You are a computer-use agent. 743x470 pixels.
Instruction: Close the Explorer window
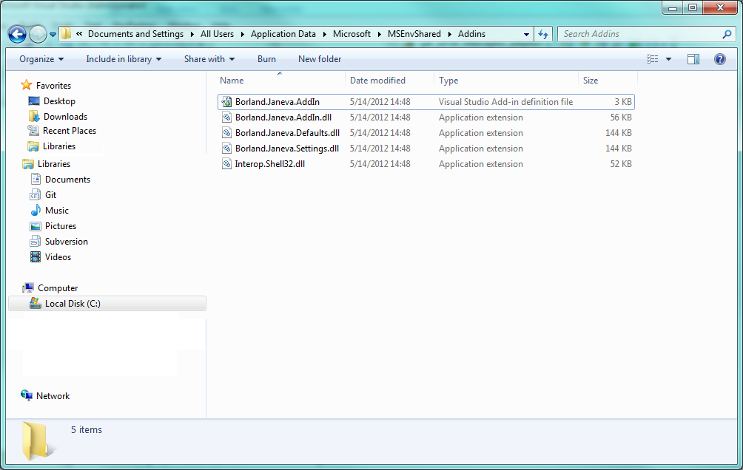pyautogui.click(x=720, y=7)
